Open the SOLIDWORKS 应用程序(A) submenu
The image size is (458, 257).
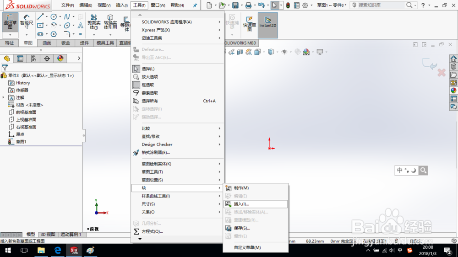tap(178, 22)
